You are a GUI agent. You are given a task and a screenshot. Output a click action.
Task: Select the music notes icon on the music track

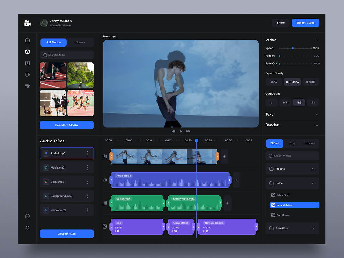(x=105, y=203)
